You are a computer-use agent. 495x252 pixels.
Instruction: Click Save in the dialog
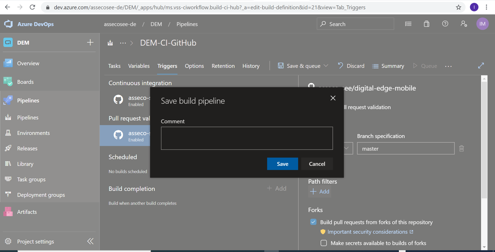tap(282, 164)
